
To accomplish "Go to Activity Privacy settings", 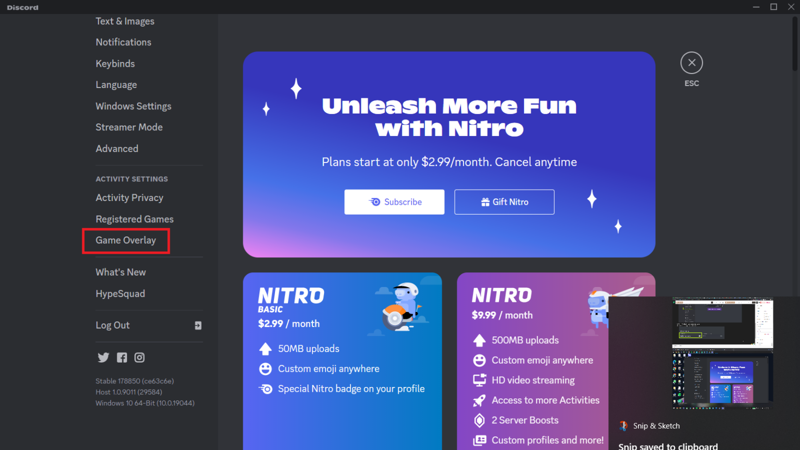I will pos(129,198).
